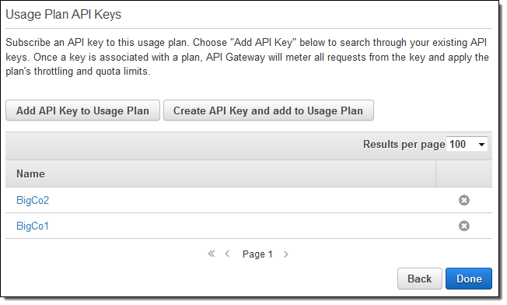Remove the BigCo1 key from plan
This screenshot has width=507, height=305.
pos(463,226)
